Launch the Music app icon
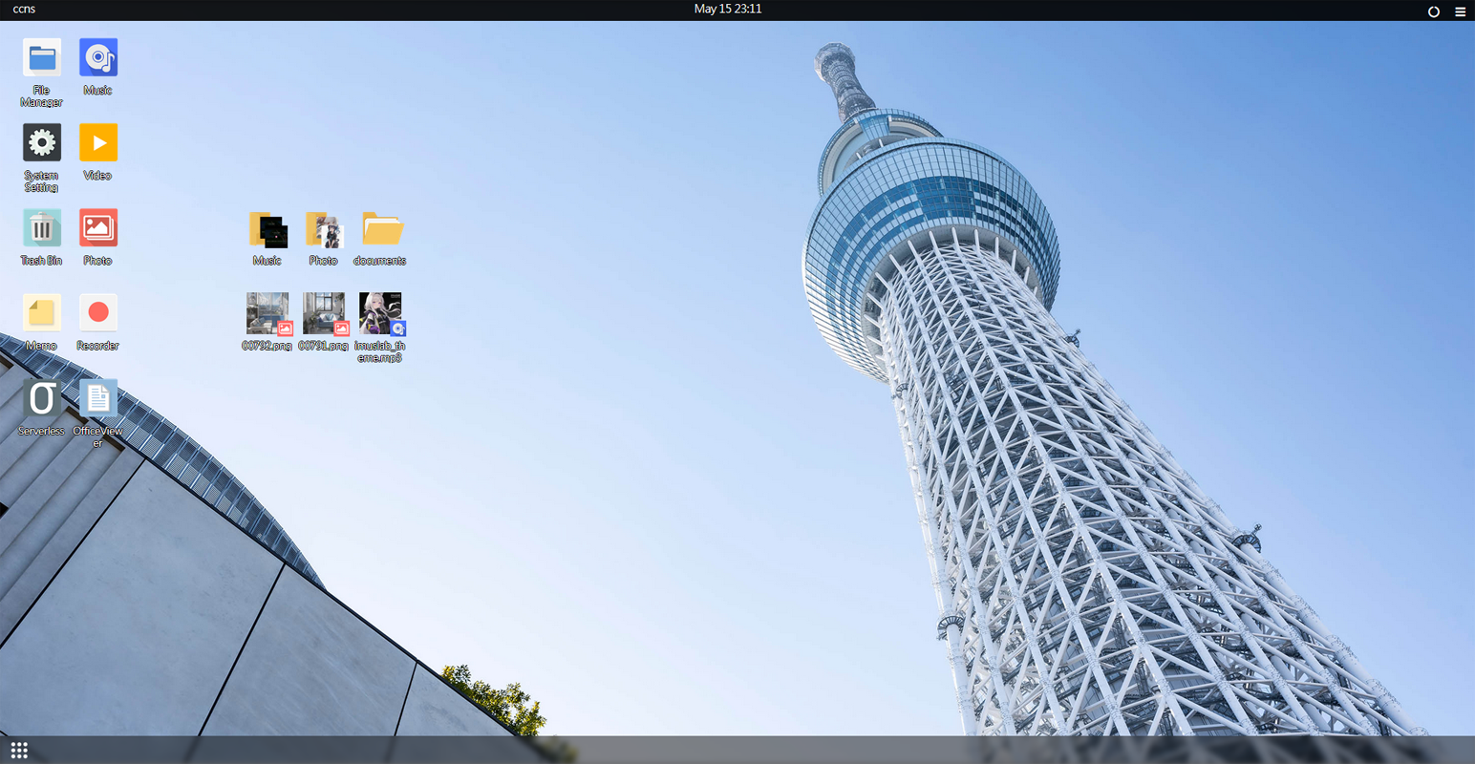Viewport: 1475px width, 764px height. [x=97, y=59]
